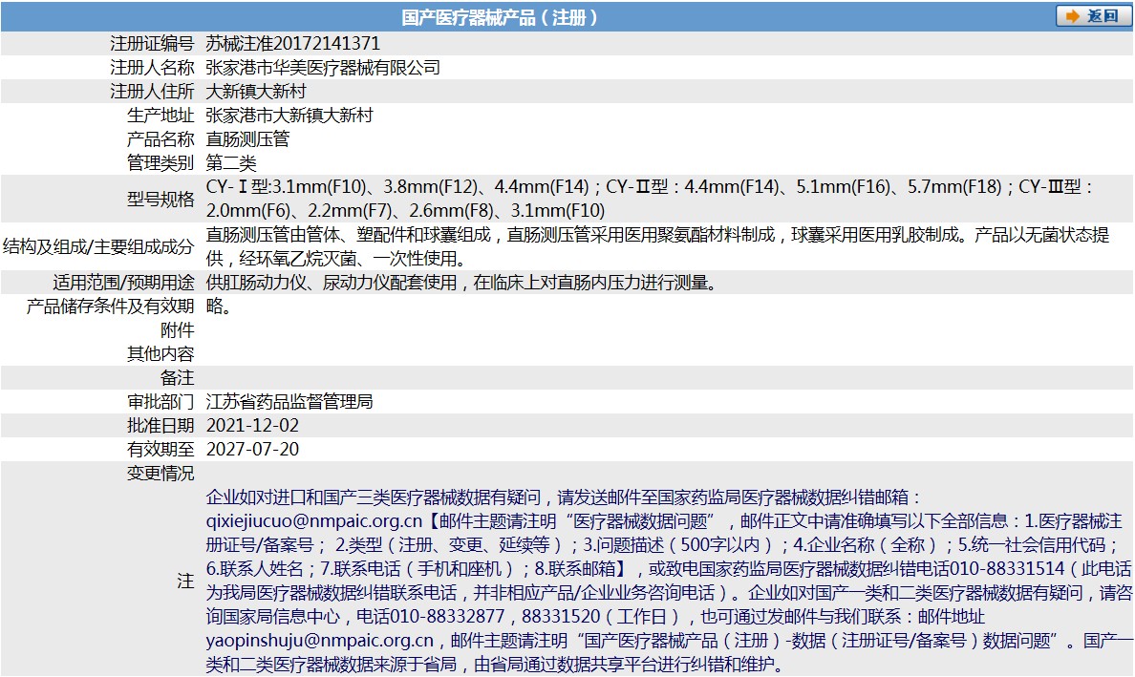Screen dimensions: 1135x677
Task: Click email address qixiejiucuo@nmpaic.org.cn
Action: click(x=314, y=521)
